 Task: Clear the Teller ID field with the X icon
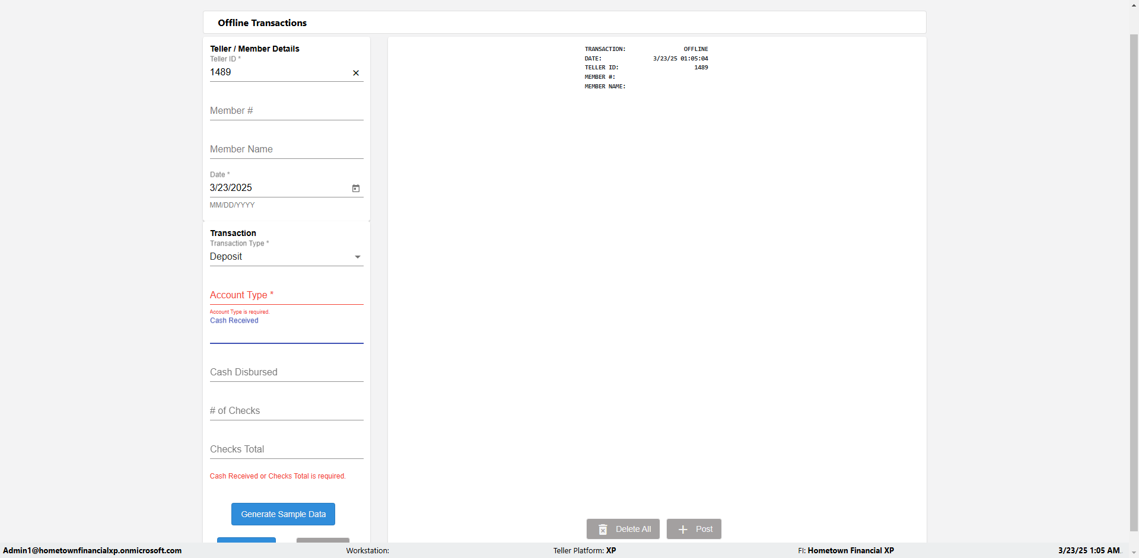(356, 73)
